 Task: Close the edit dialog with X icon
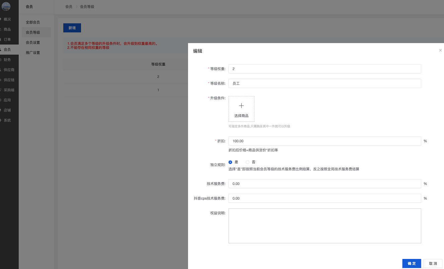click(440, 50)
